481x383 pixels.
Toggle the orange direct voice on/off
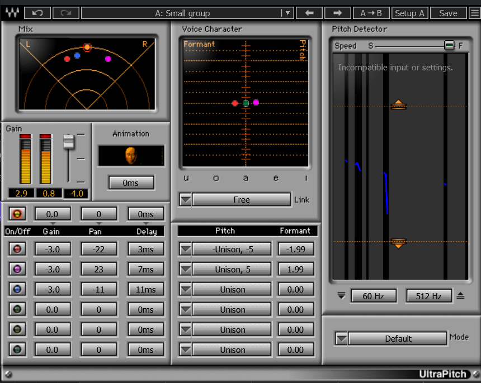point(17,214)
